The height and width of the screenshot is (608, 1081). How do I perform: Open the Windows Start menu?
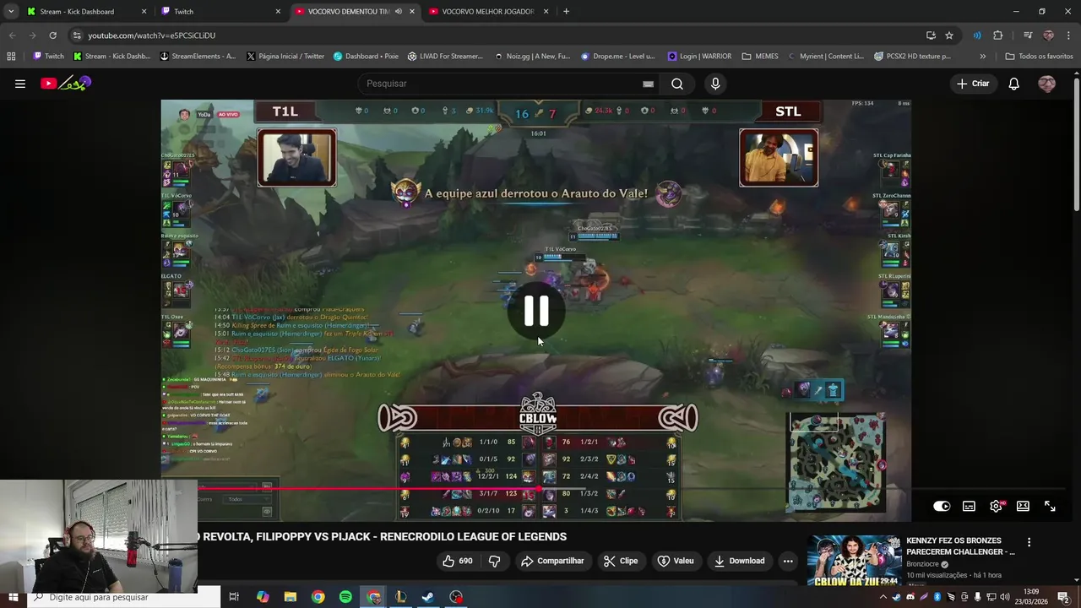(13, 597)
